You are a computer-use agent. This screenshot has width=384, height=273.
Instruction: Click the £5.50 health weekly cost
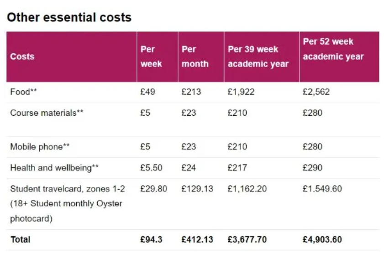tap(151, 168)
